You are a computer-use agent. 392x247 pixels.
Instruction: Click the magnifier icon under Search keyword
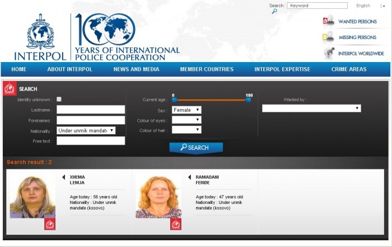tap(274, 11)
